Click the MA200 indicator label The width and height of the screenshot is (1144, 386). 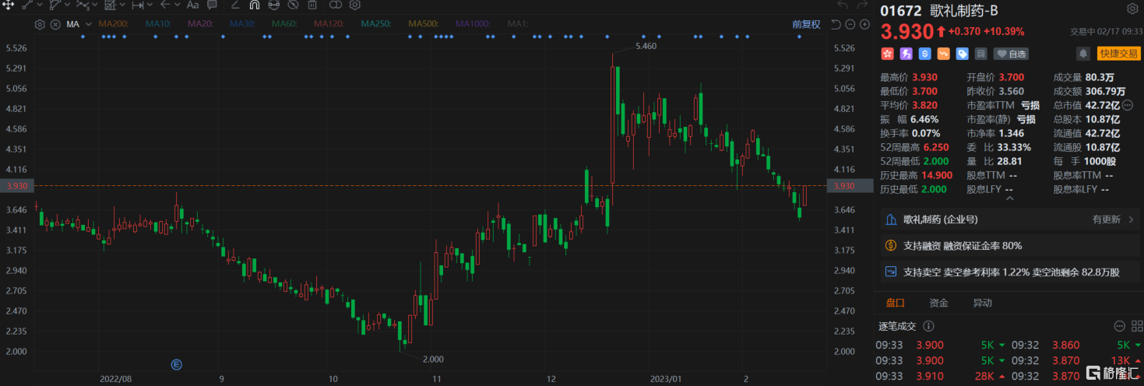tap(114, 24)
